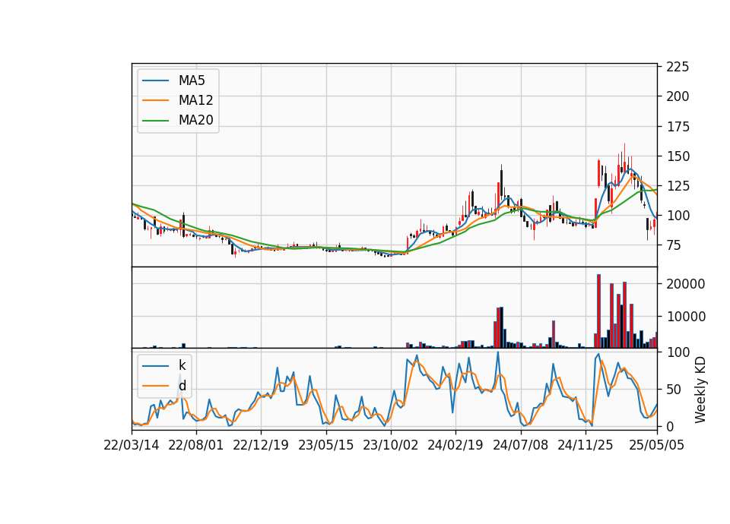730x524 pixels.
Task: Click the orange d legend line sample
Action: 155,386
